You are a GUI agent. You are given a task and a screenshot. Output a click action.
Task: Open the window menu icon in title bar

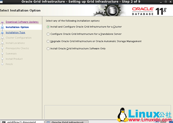pyautogui.click(x=1, y=2)
